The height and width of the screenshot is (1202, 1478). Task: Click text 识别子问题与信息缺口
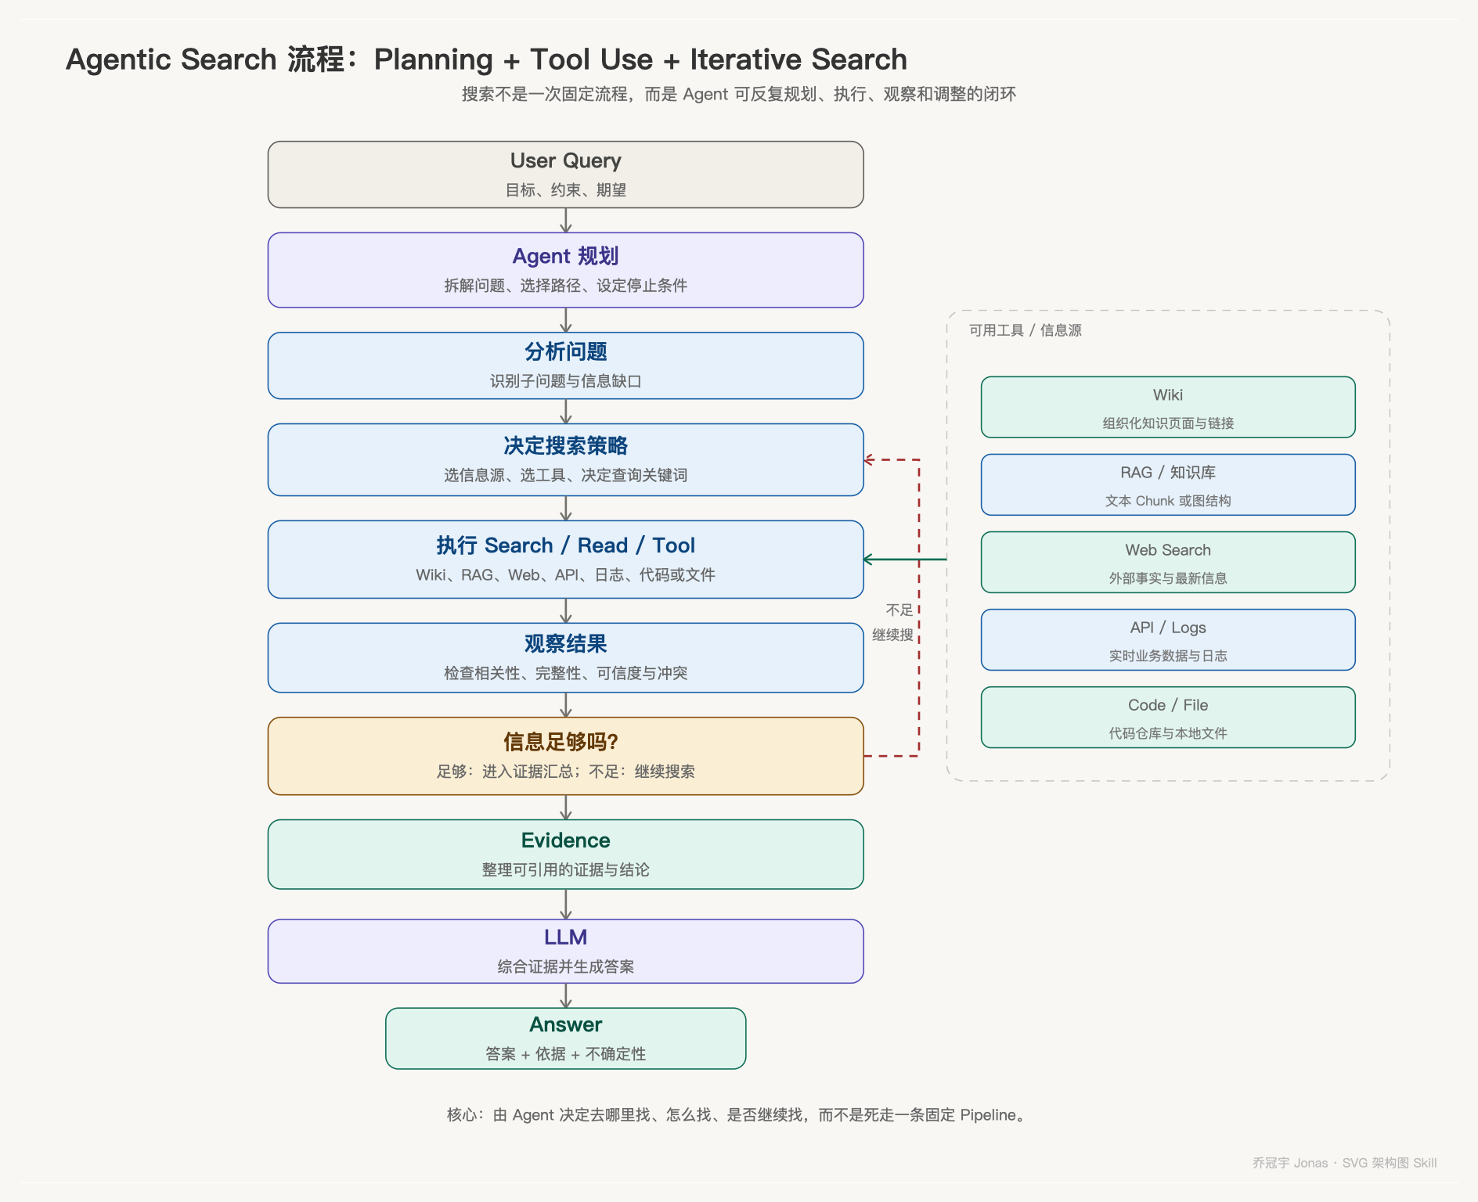pos(565,381)
